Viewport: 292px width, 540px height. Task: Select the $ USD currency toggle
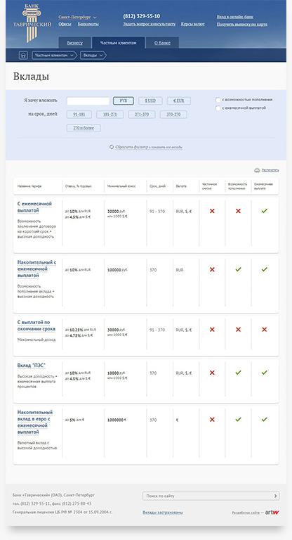(x=150, y=101)
